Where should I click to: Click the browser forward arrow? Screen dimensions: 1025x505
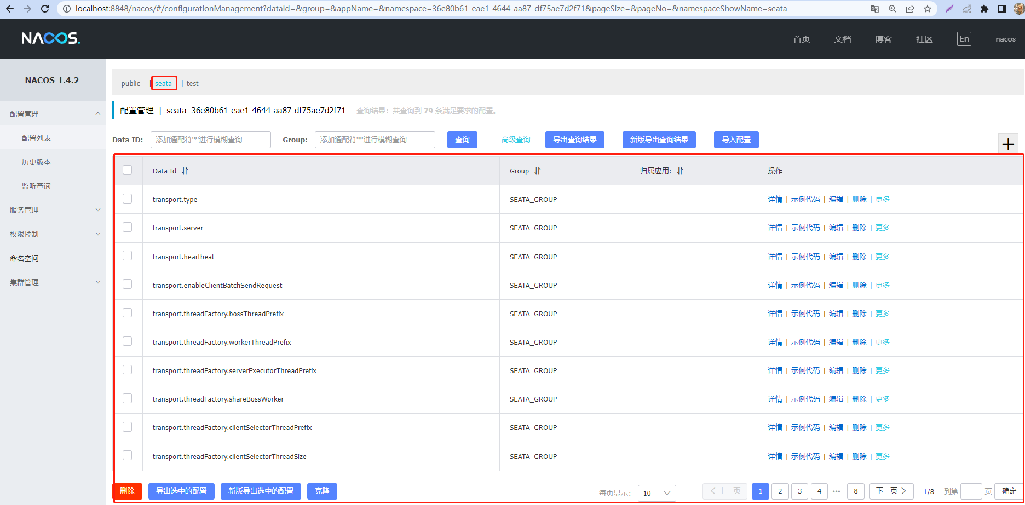coord(27,9)
